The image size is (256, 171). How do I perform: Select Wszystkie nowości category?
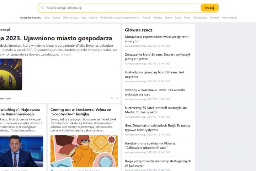point(31,18)
